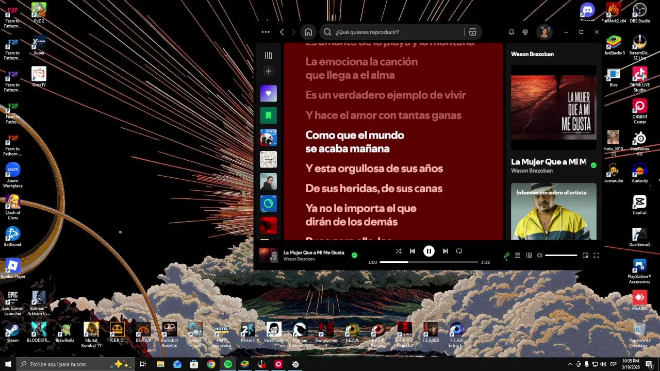The width and height of the screenshot is (660, 371).
Task: Open large album cover in right panel
Action: pyautogui.click(x=553, y=107)
